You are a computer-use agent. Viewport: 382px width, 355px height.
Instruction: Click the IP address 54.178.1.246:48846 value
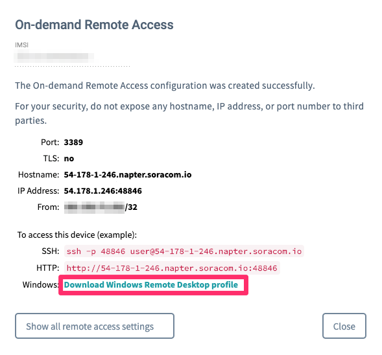[x=103, y=190]
